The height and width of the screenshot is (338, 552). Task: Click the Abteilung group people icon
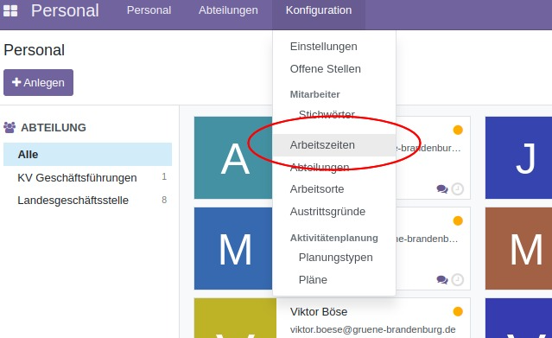pyautogui.click(x=10, y=127)
